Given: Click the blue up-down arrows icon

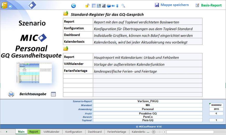Looking at the screenshot, I should click(x=117, y=5).
